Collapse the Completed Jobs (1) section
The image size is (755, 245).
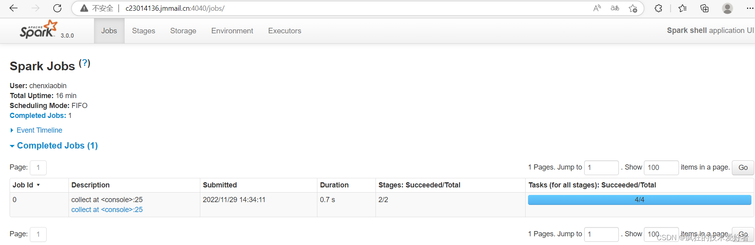[x=57, y=146]
